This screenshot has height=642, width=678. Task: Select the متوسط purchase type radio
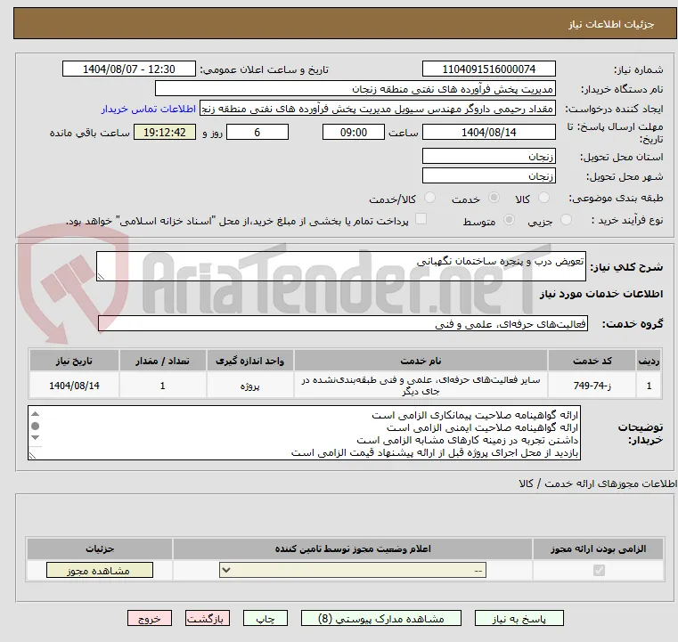tap(509, 220)
